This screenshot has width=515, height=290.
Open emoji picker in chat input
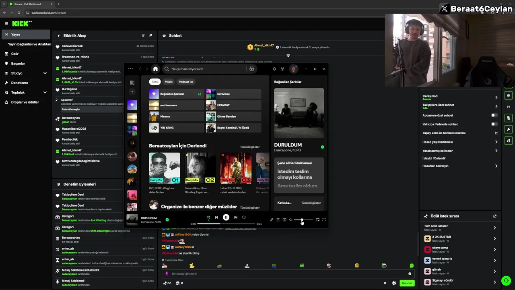pos(410,274)
